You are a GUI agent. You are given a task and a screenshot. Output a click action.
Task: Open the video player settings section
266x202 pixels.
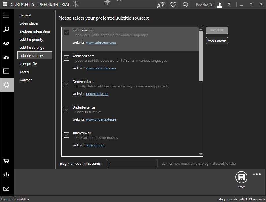pyautogui.click(x=29, y=23)
